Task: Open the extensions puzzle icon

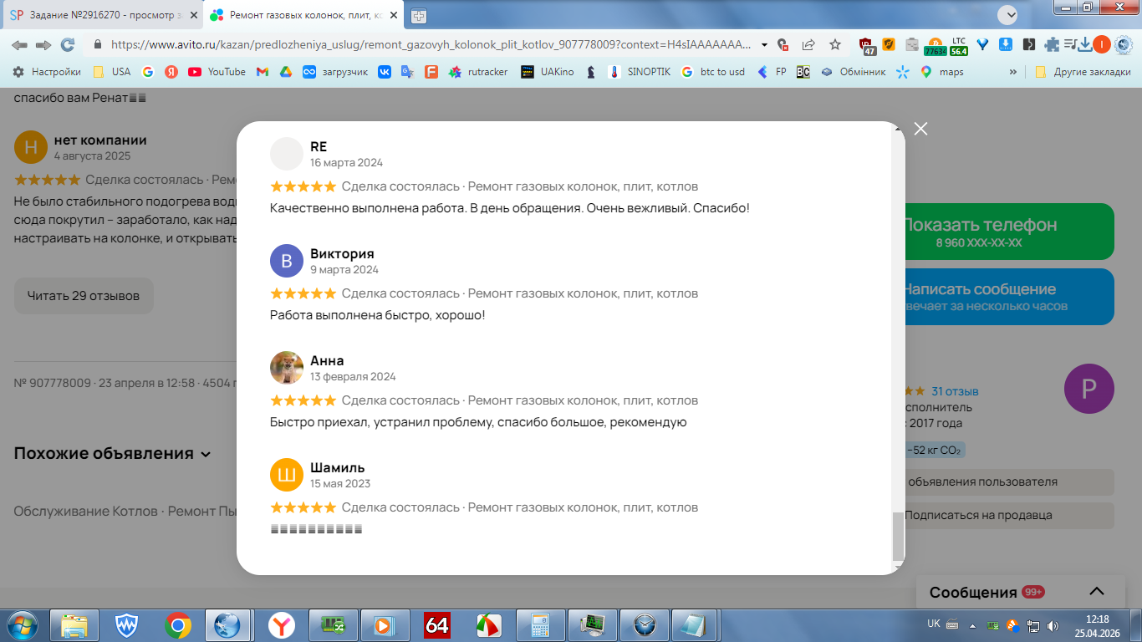Action: point(1052,44)
